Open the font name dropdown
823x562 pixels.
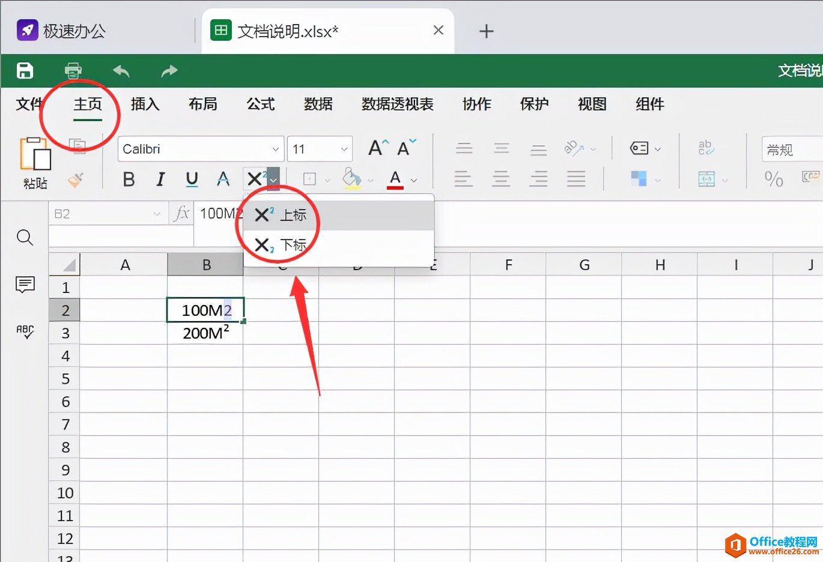(x=275, y=149)
